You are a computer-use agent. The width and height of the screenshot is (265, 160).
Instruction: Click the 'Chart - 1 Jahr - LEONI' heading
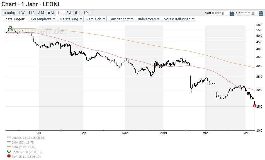coord(30,4)
